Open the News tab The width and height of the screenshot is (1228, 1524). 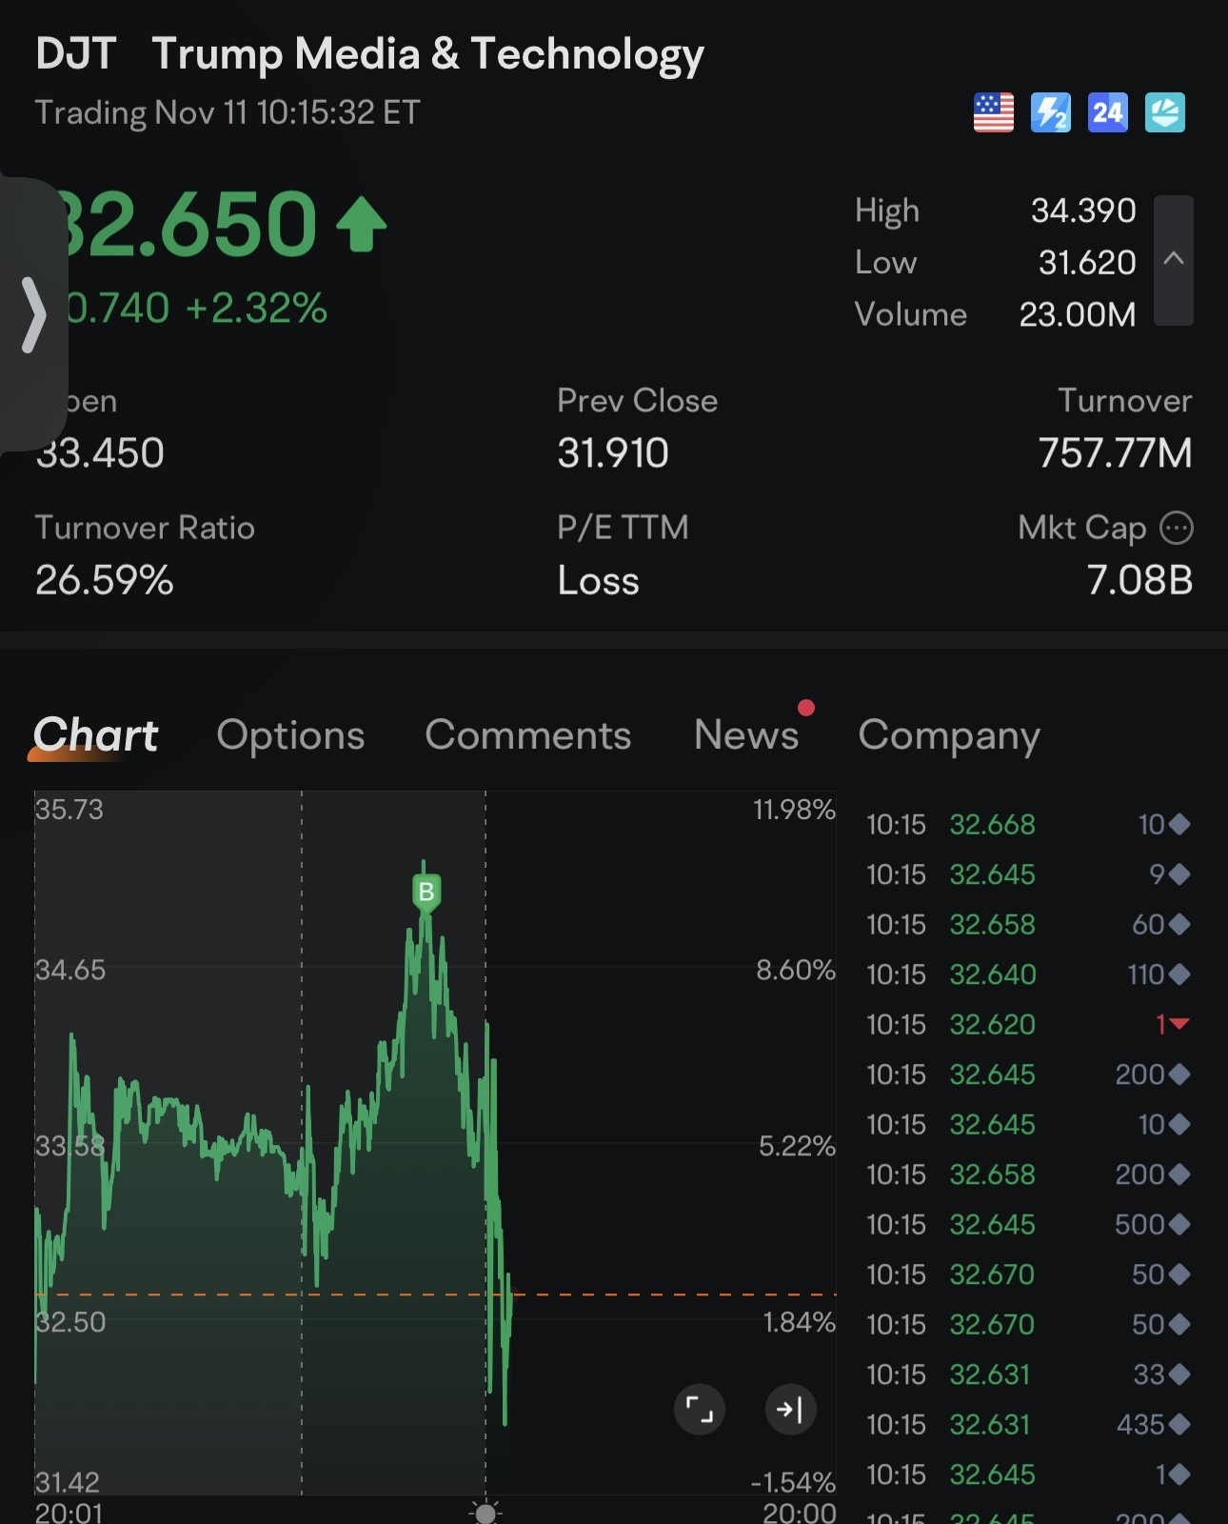[x=747, y=735]
